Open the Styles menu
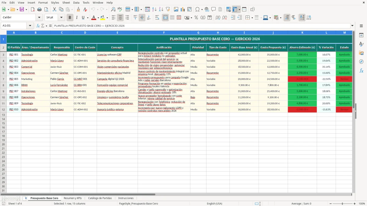This screenshot has height=206, width=367. click(55, 2)
